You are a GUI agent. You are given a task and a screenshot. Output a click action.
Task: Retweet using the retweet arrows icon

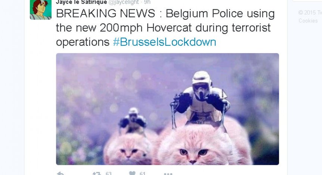coord(97,174)
